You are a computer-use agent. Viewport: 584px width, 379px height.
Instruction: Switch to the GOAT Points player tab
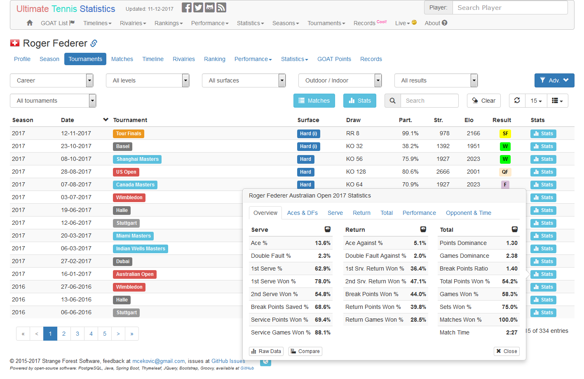(x=334, y=59)
